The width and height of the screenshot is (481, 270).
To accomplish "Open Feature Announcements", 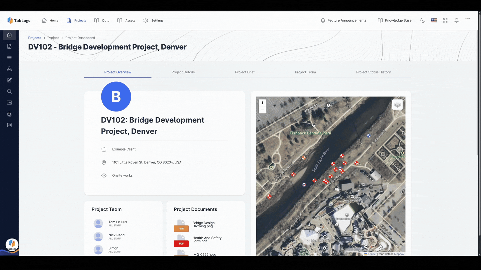I will [x=343, y=20].
